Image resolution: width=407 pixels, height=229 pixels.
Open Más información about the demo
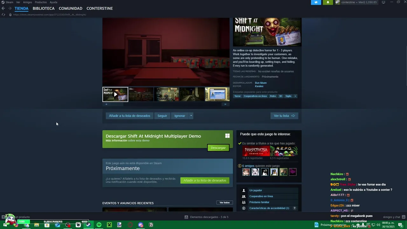116,141
